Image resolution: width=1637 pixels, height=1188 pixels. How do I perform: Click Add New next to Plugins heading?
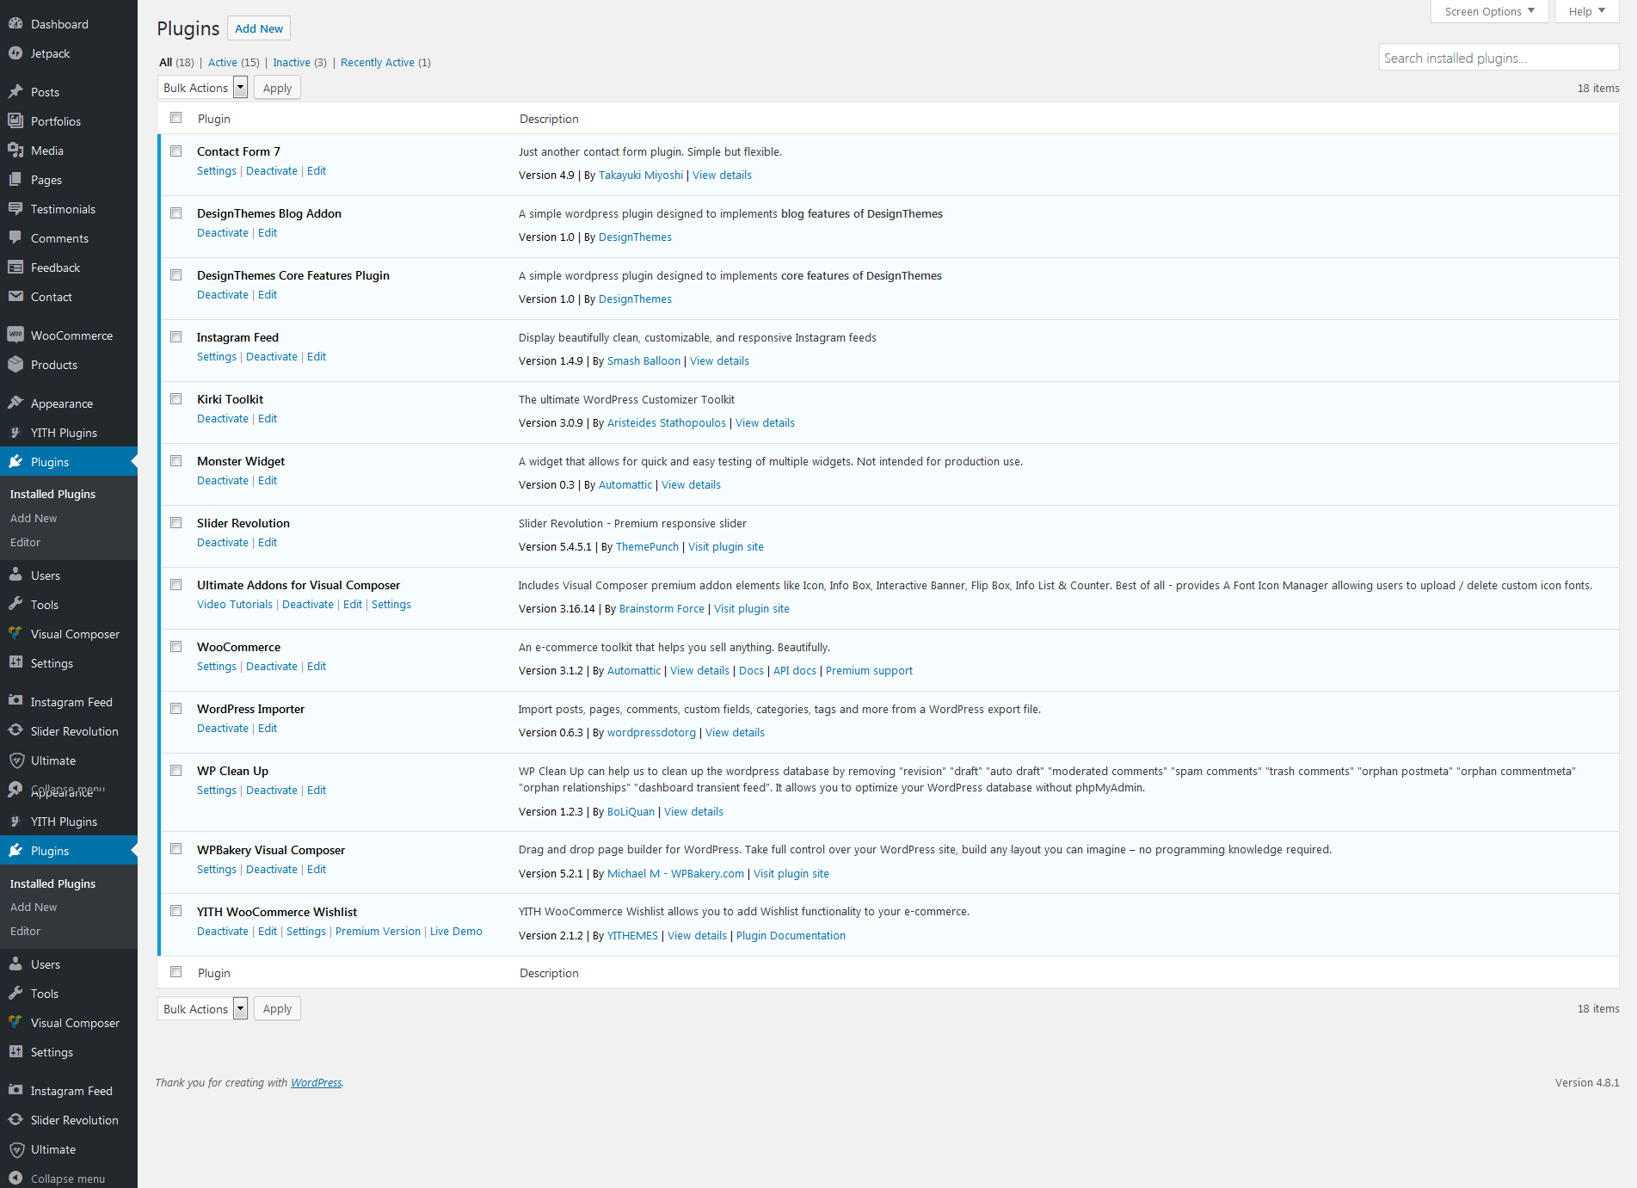[x=259, y=28]
